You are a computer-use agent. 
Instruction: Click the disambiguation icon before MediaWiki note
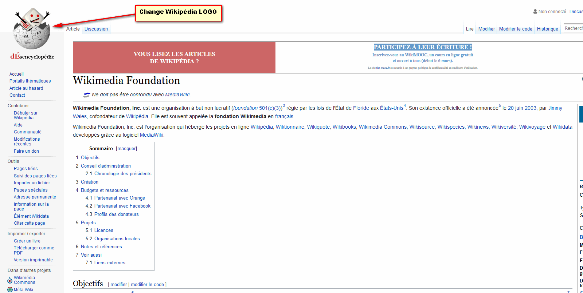[x=87, y=95]
